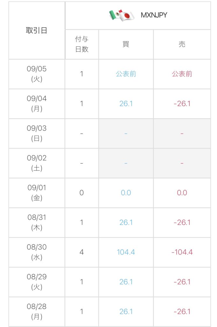Select the 09/05 (火) date cell

pos(37,74)
